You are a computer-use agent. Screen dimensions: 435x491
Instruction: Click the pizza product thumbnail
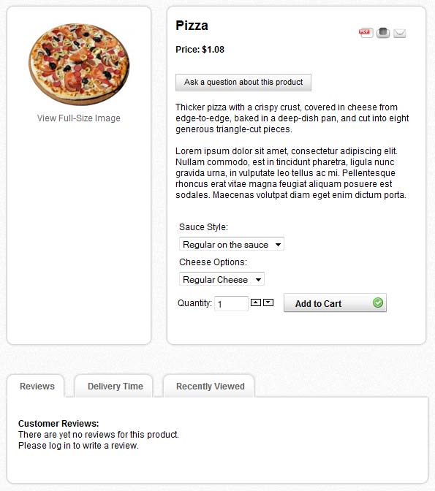click(x=79, y=64)
